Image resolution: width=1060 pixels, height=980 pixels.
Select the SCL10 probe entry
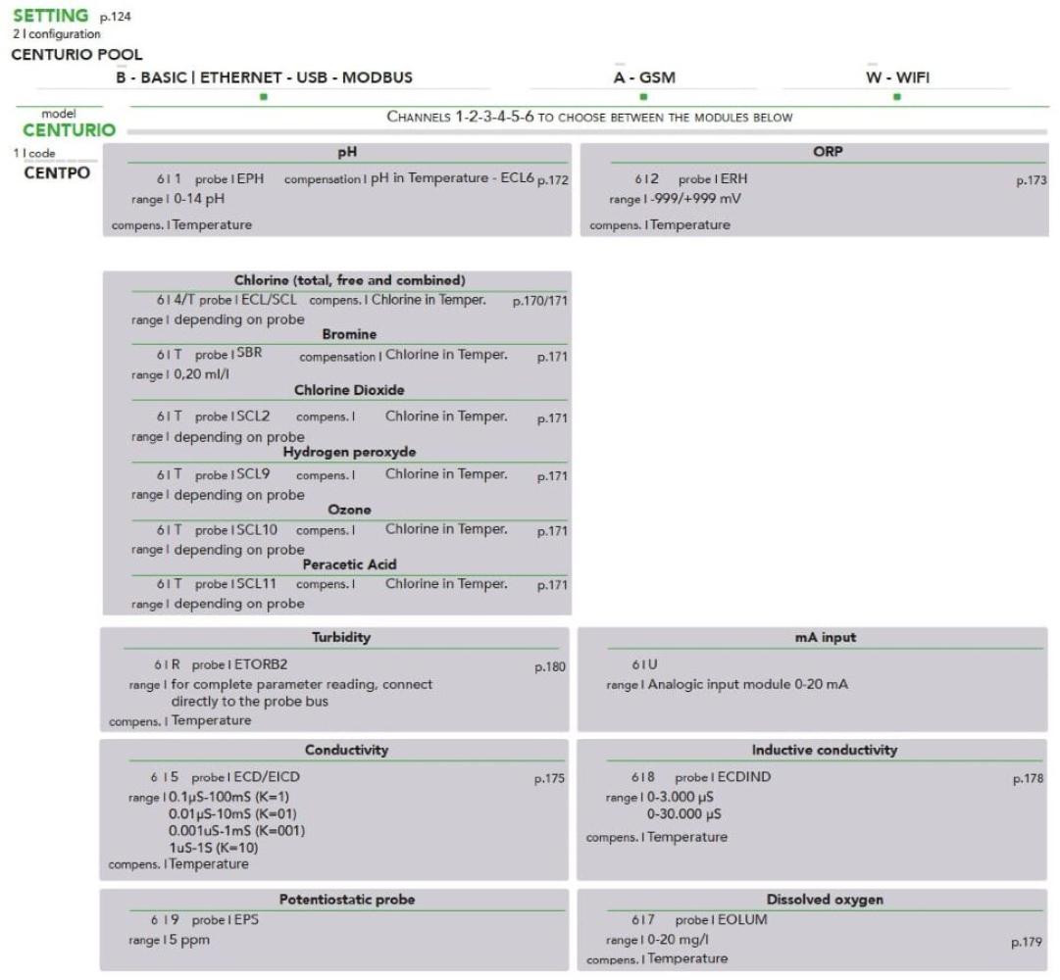257,529
